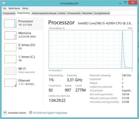Open the Nézet menu
139x119 pixels.
tap(25, 8)
